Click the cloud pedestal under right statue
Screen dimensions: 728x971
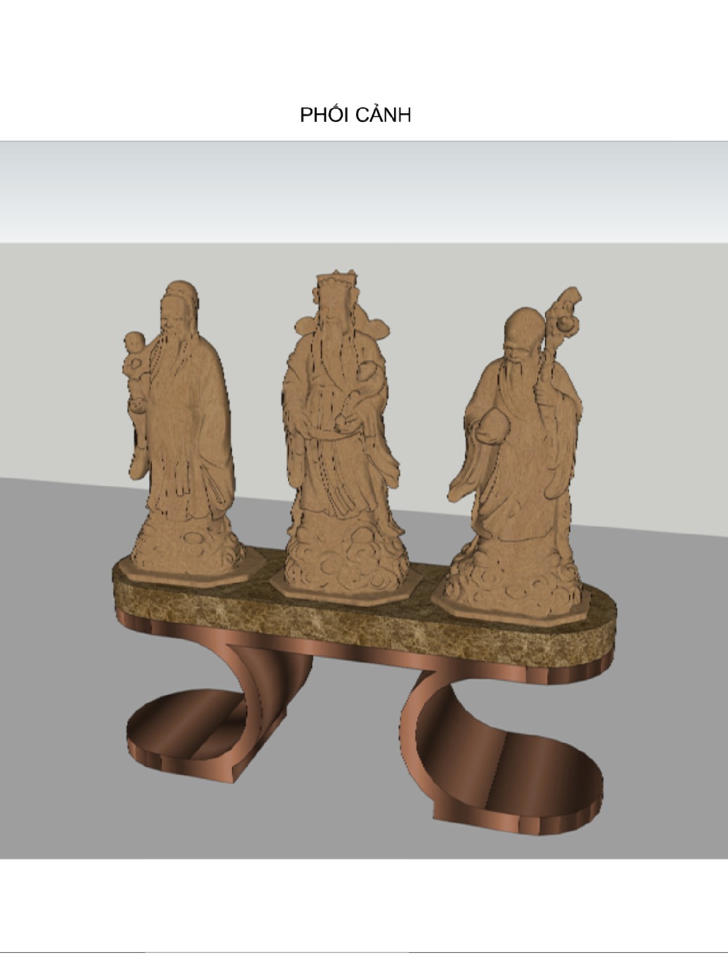[512, 584]
